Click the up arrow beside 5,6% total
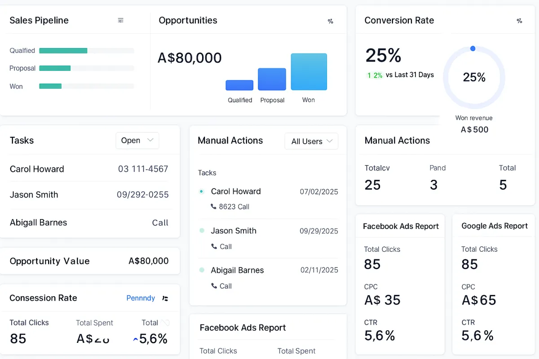Image resolution: width=539 pixels, height=359 pixels. [135, 340]
